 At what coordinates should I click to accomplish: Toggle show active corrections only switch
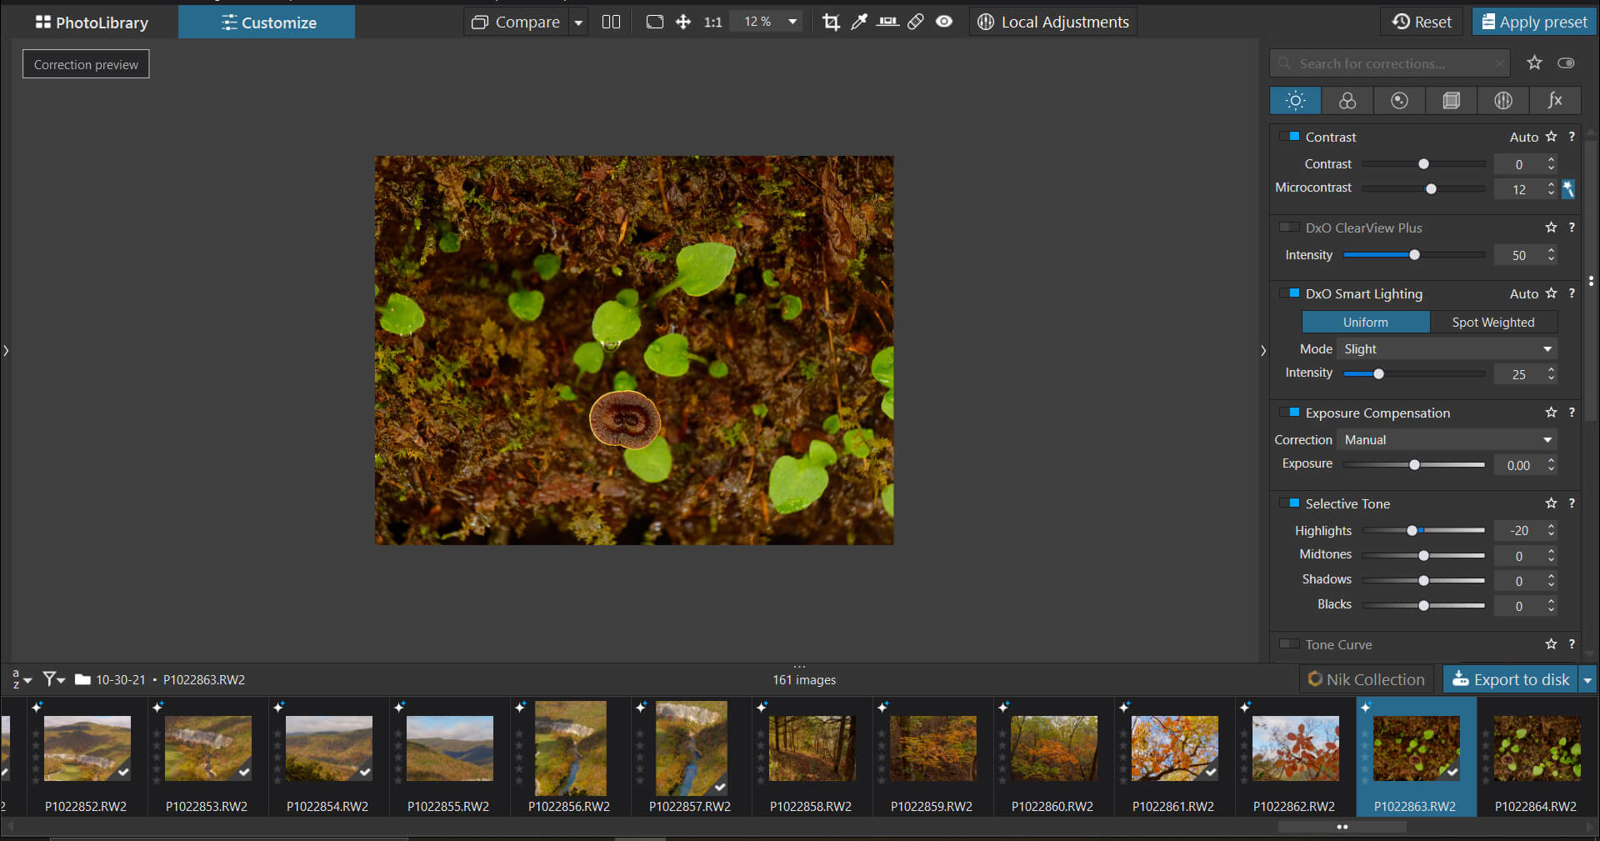point(1566,63)
